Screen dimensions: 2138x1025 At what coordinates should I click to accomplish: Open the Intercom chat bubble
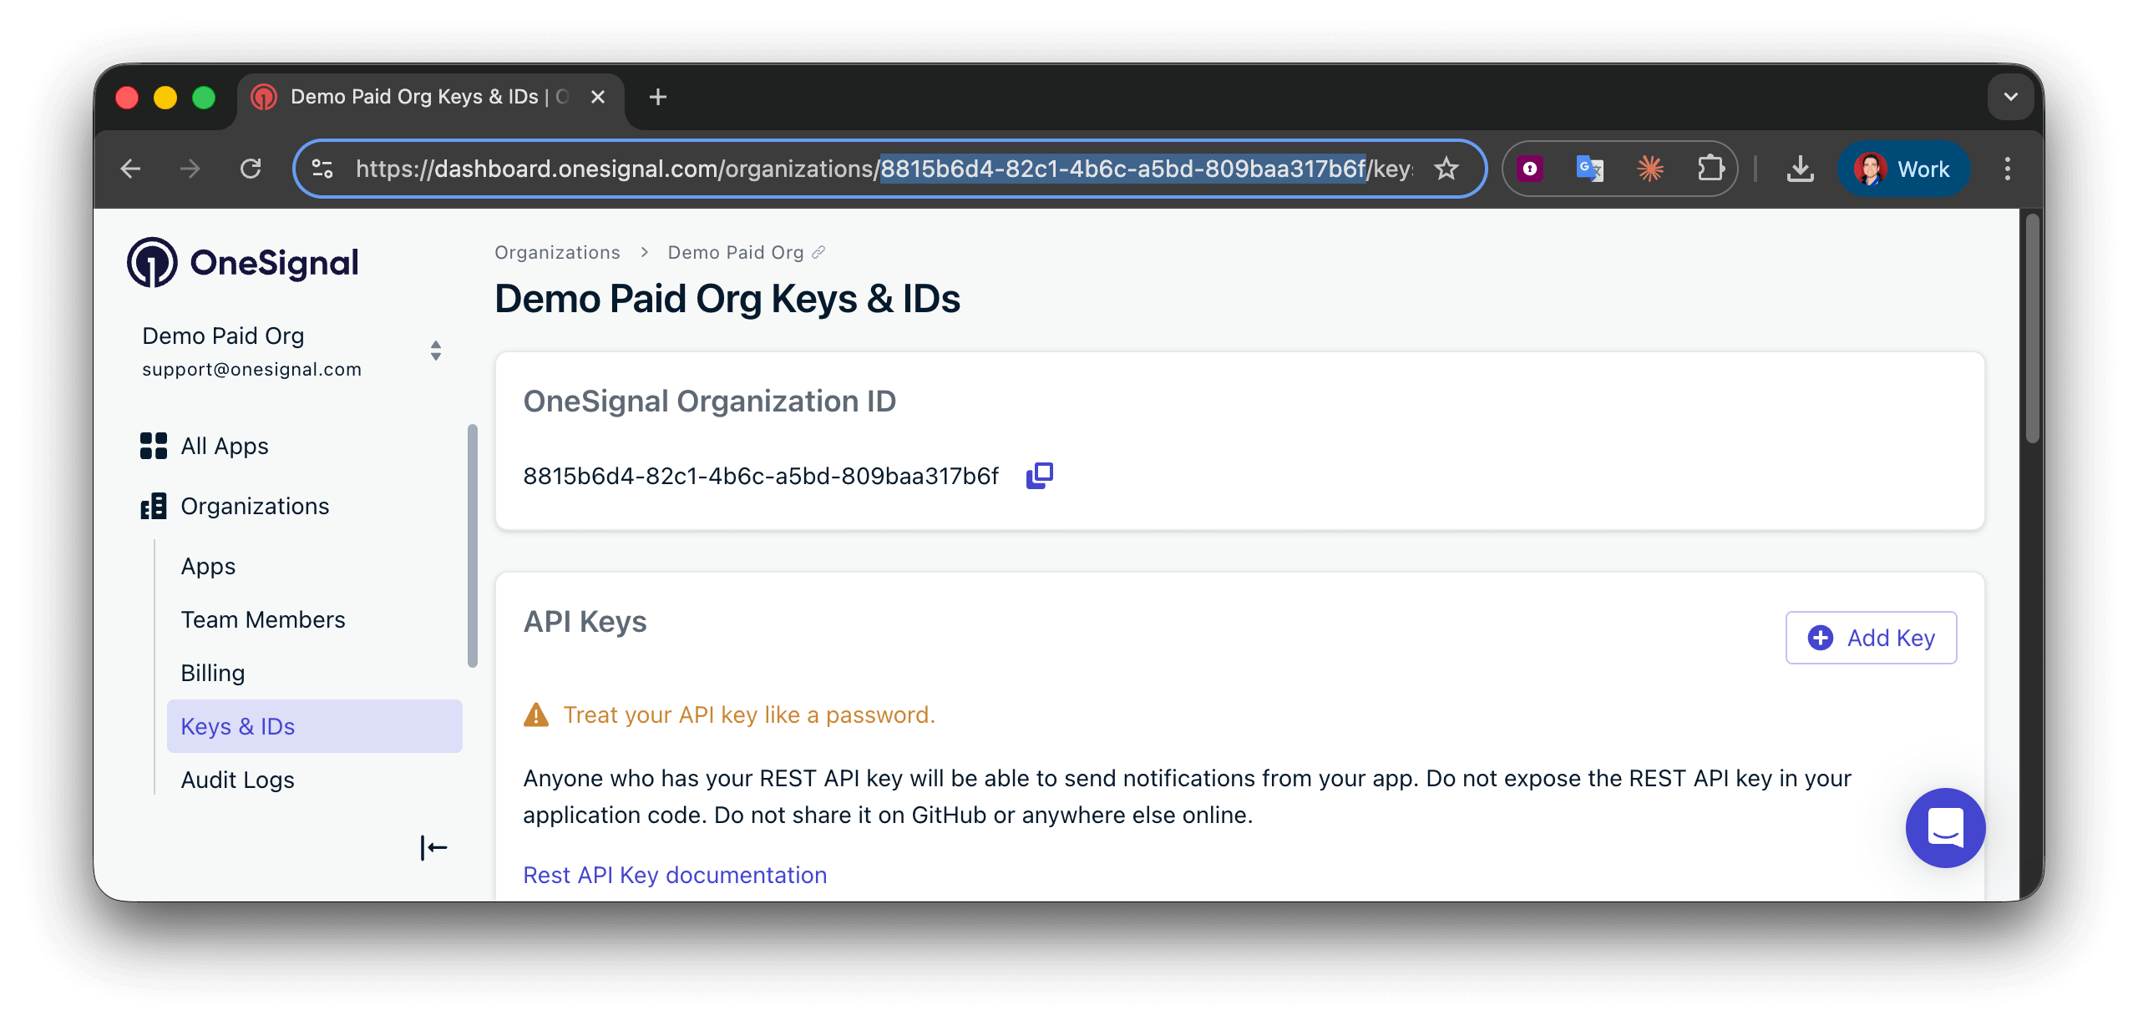click(1945, 828)
